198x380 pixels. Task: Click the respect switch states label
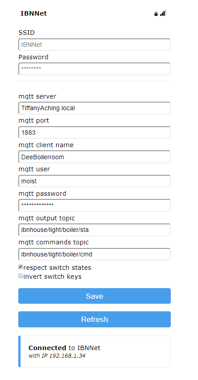click(x=57, y=268)
